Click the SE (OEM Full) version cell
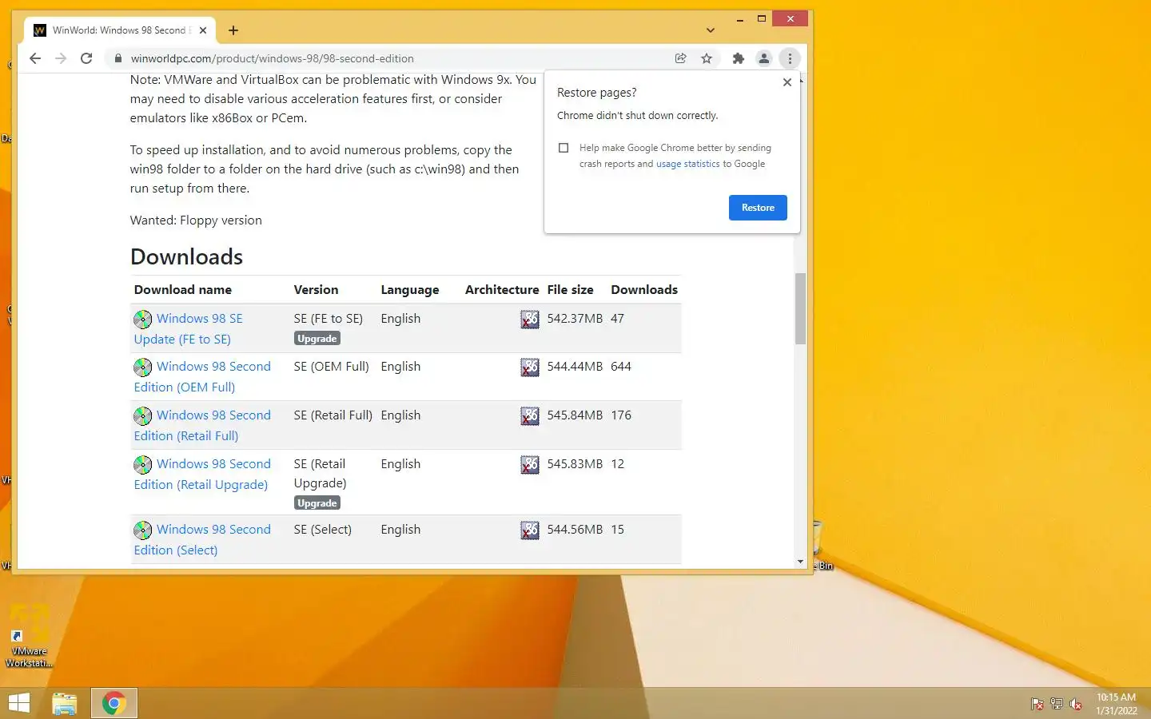 coord(331,367)
